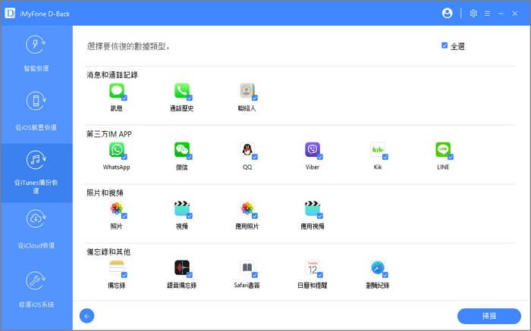
Task: Click the QQ penguin icon
Action: [247, 150]
